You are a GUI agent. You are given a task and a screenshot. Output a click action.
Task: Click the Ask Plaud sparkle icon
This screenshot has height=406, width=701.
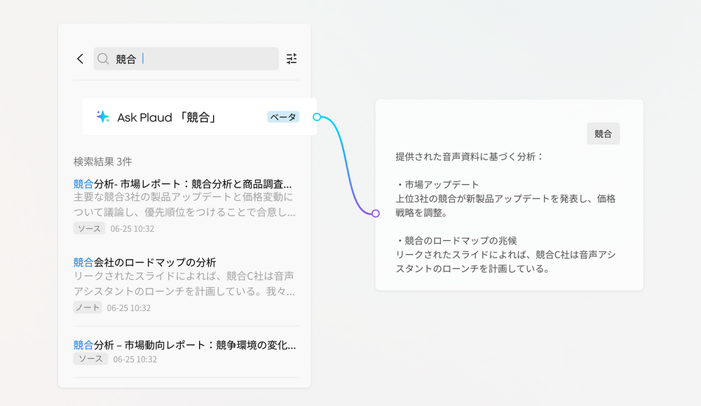pos(102,117)
